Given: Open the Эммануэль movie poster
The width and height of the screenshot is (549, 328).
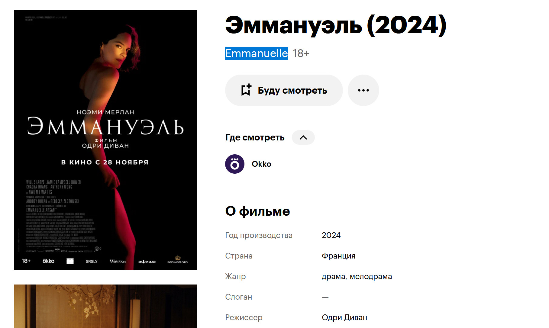Looking at the screenshot, I should tap(105, 140).
